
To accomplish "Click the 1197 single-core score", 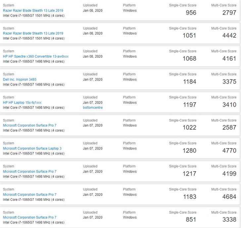I will 189,105.
